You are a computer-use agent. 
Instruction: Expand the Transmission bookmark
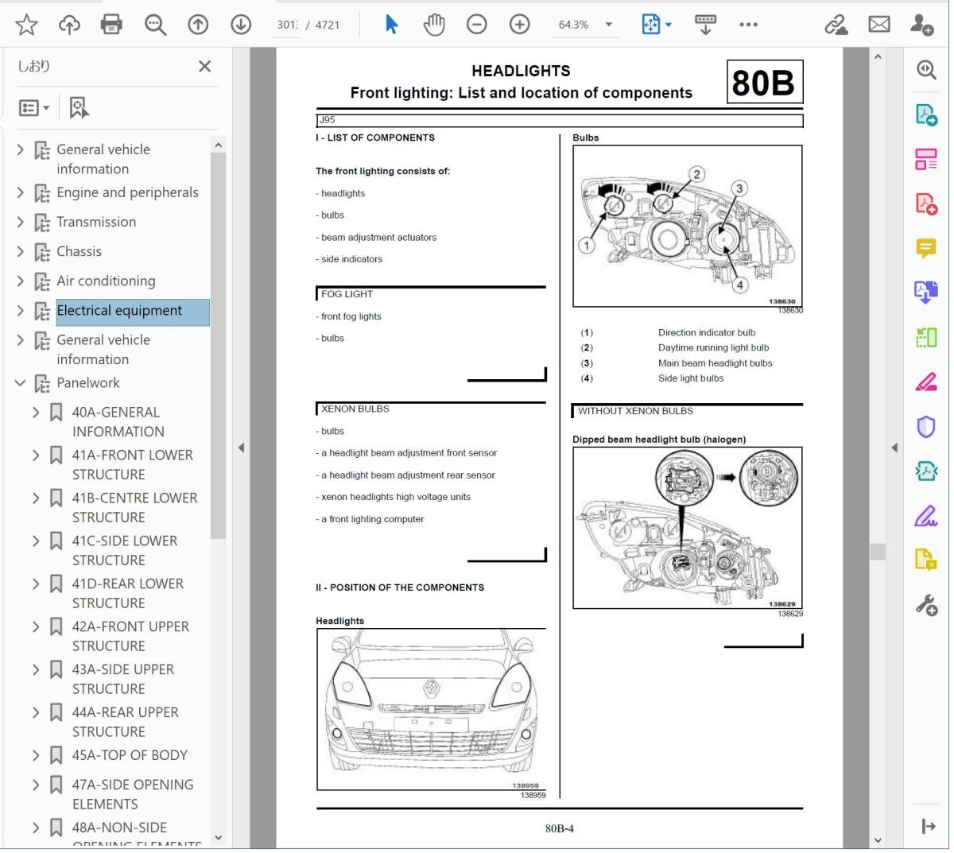(x=21, y=222)
